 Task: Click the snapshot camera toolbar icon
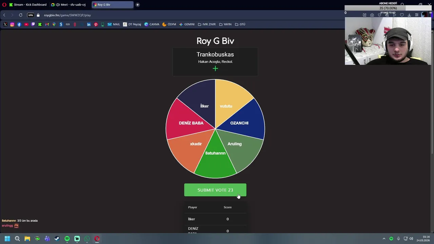[372, 15]
